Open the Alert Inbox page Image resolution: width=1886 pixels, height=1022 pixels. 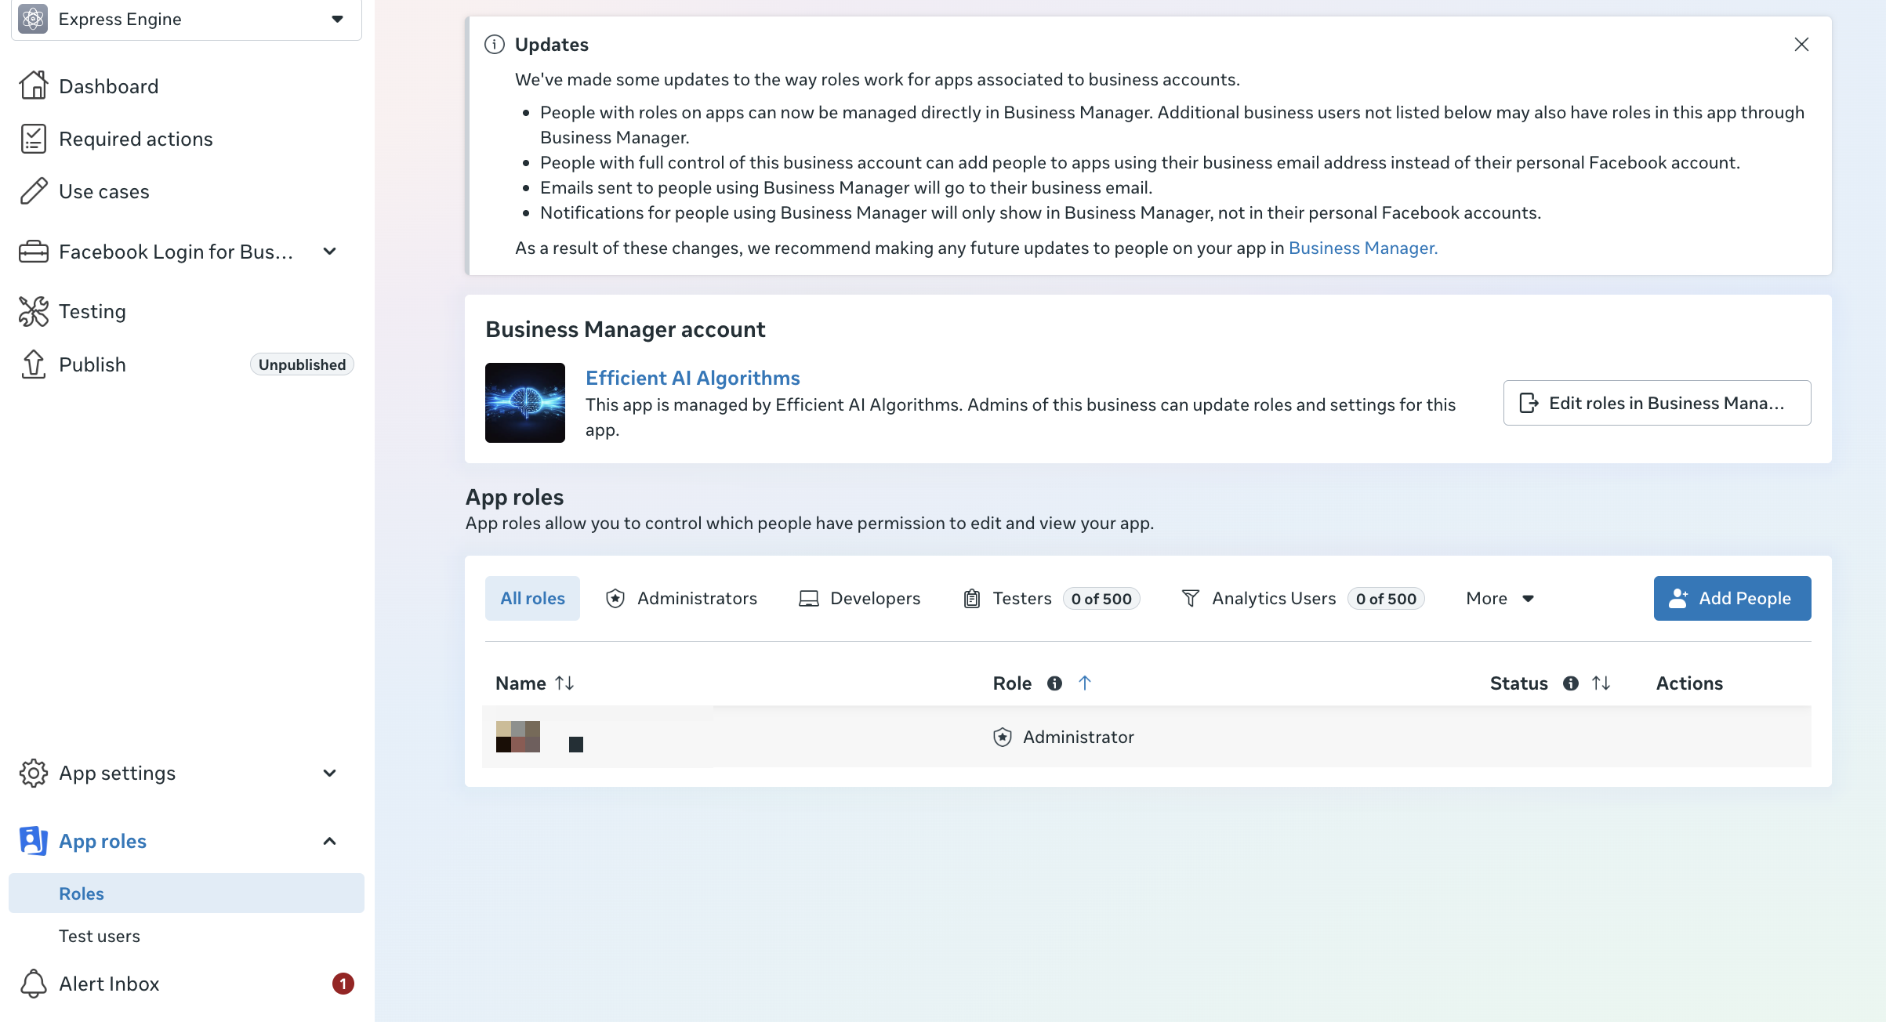(109, 984)
